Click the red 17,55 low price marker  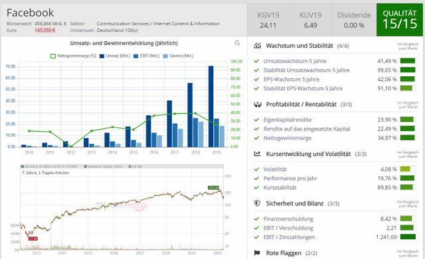coord(33,238)
